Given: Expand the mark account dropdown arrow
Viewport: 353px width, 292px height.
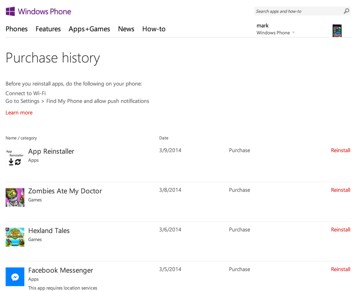Looking at the screenshot, I should (293, 33).
